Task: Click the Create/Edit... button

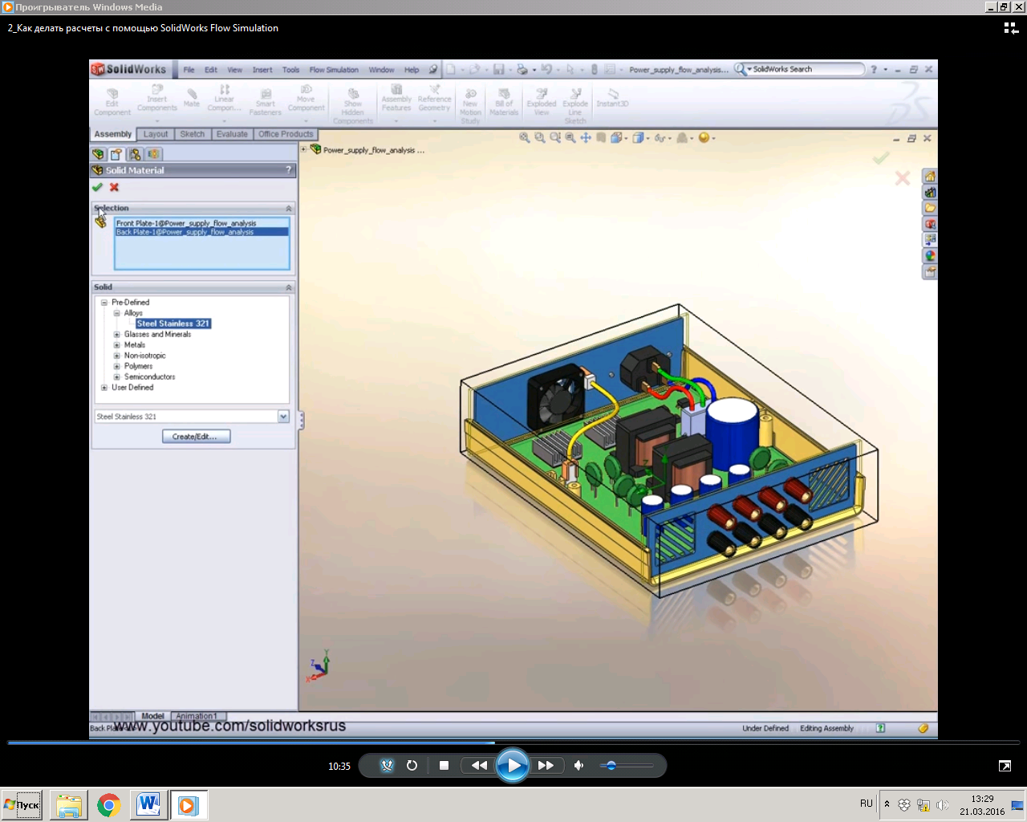Action: [x=196, y=437]
